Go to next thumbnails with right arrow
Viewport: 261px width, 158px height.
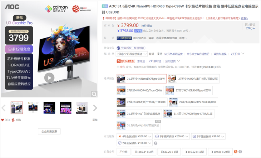pyautogui.click(x=95, y=108)
